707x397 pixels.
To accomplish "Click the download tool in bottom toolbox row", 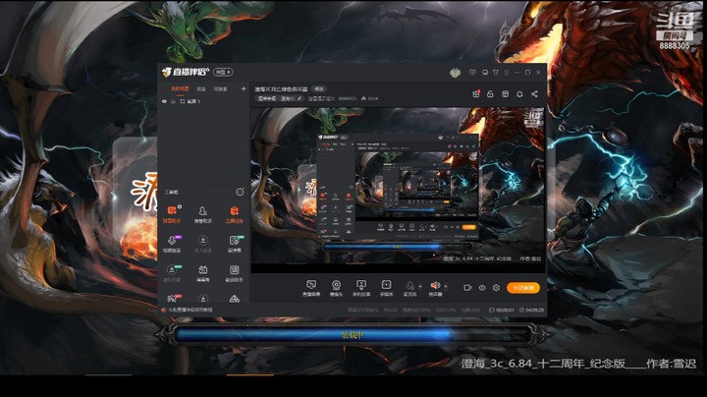I will 203,299.
